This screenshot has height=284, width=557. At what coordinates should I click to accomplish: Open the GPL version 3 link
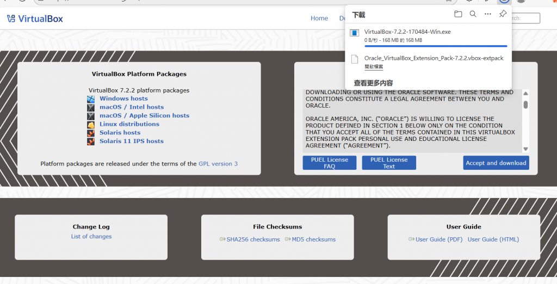tap(218, 164)
